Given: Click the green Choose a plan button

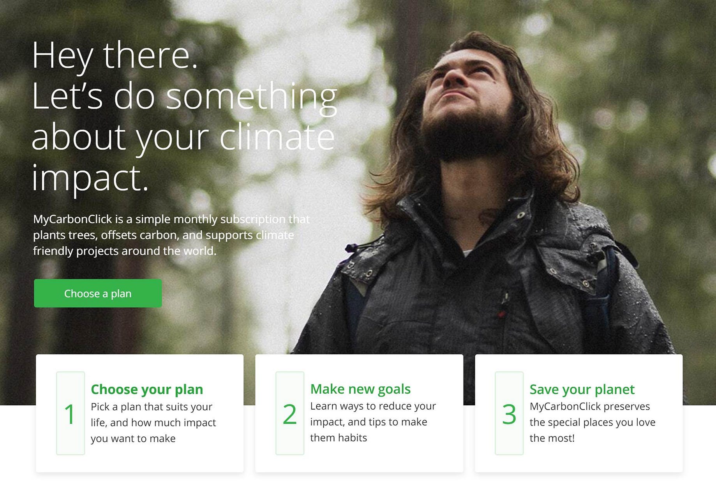Looking at the screenshot, I should click(98, 293).
